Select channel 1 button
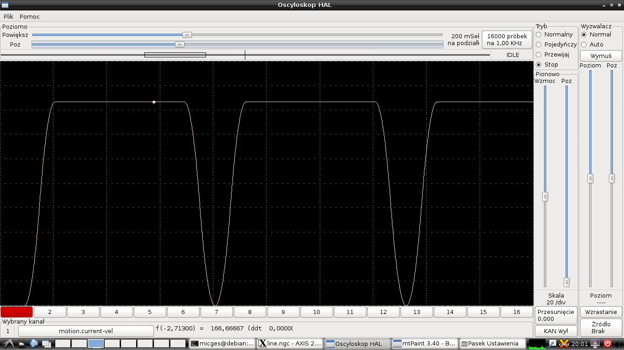The height and width of the screenshot is (350, 624). tap(17, 312)
